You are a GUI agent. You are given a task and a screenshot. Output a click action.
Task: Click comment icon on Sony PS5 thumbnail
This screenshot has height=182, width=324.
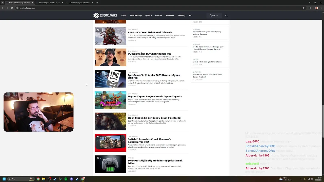(98, 158)
